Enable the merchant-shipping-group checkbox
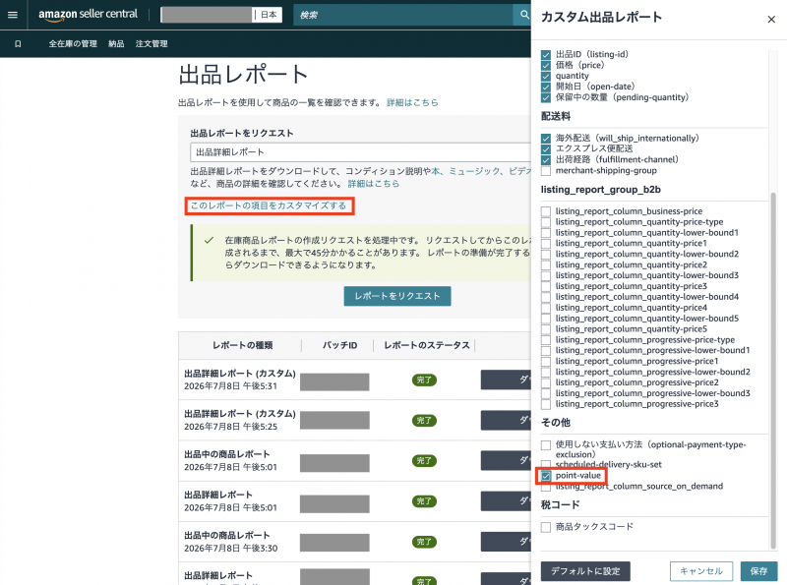787x585 pixels. click(x=546, y=170)
